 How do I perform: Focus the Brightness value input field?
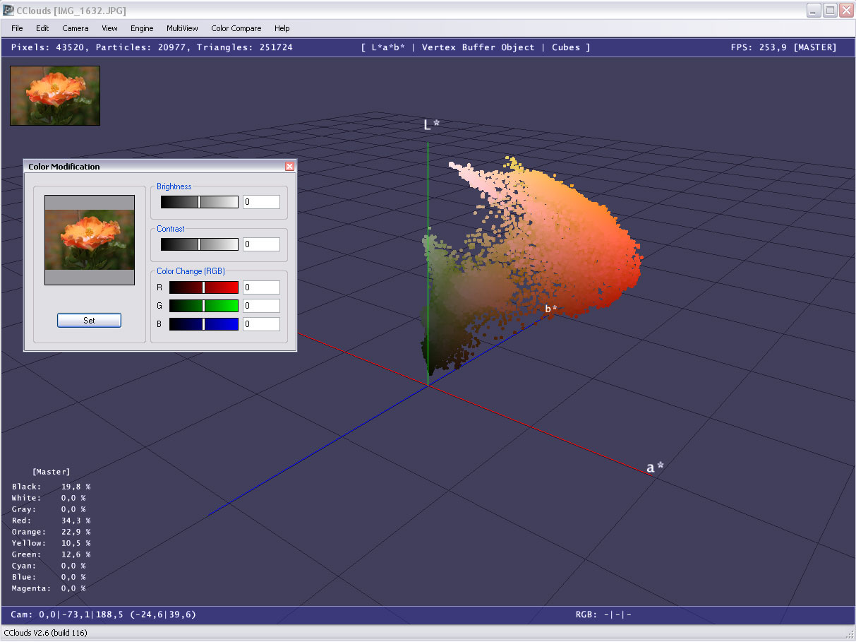click(261, 202)
